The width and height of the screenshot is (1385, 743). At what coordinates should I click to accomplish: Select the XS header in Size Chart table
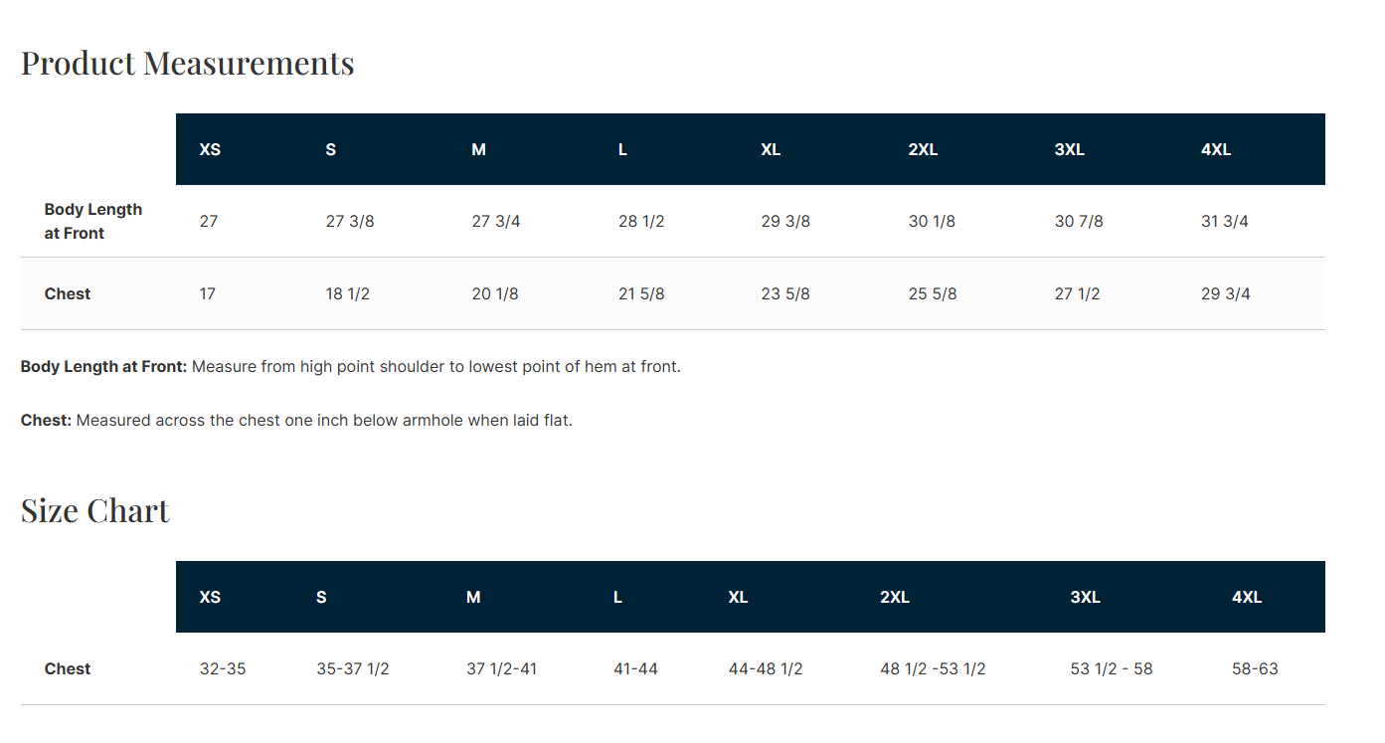(x=210, y=598)
